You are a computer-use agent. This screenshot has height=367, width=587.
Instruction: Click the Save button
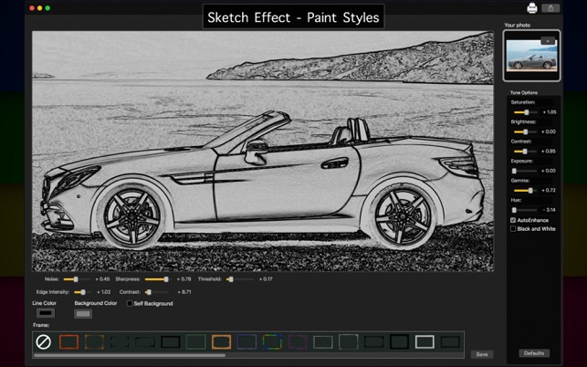pyautogui.click(x=481, y=354)
